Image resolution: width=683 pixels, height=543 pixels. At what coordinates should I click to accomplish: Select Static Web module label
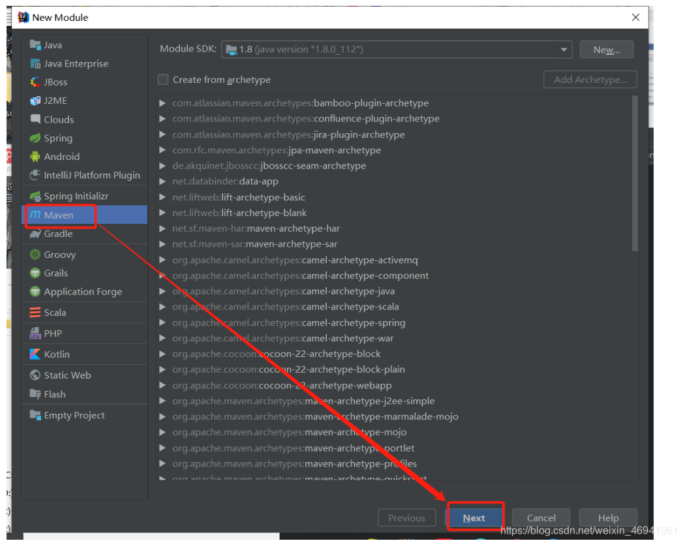coord(67,375)
